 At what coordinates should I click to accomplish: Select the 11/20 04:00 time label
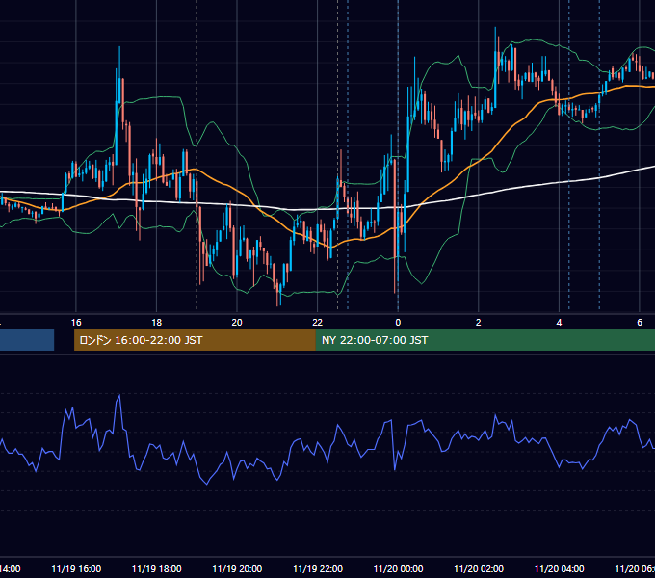[560, 568]
